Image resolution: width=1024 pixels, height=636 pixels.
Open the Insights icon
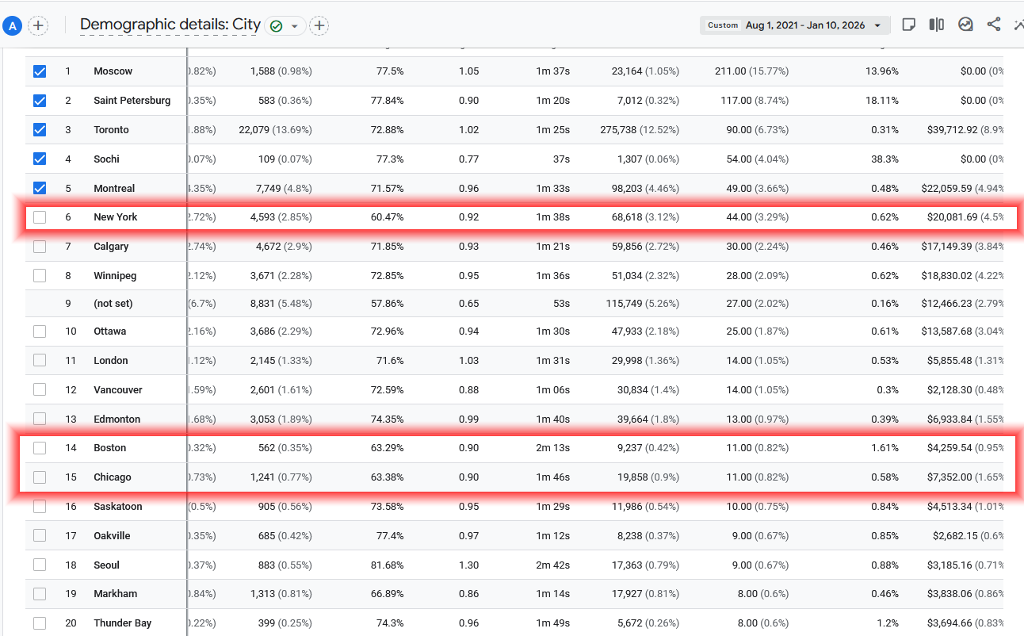point(965,25)
